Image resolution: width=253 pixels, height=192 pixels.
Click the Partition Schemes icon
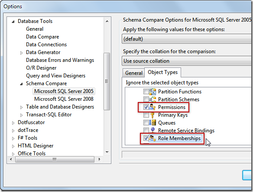coord(152,99)
